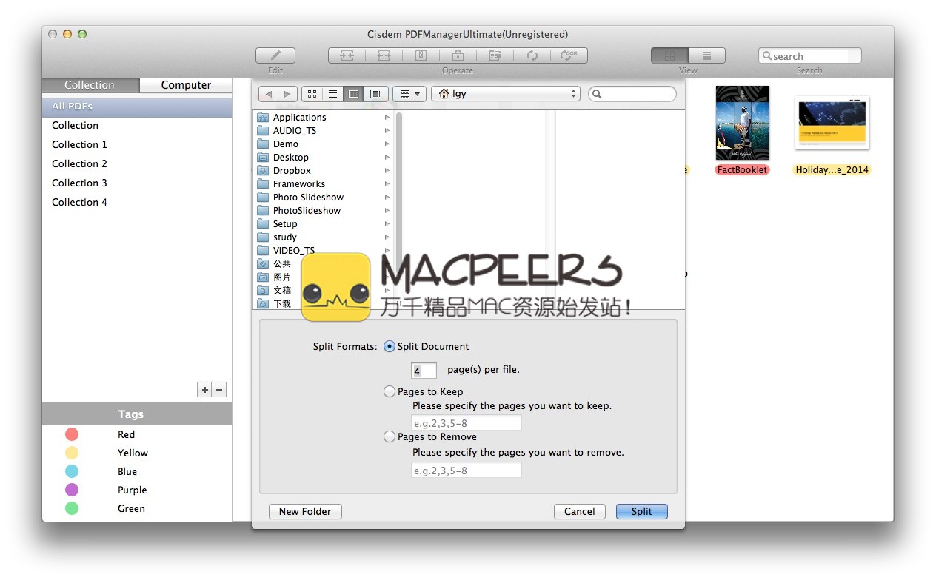936x580 pixels.
Task: Select Collection 2 in the sidebar
Action: click(79, 163)
